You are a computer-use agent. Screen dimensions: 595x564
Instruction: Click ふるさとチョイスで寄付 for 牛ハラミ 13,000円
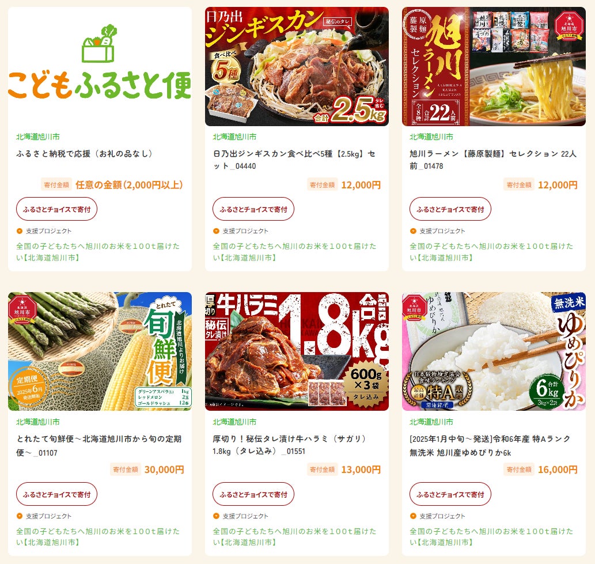coord(253,494)
